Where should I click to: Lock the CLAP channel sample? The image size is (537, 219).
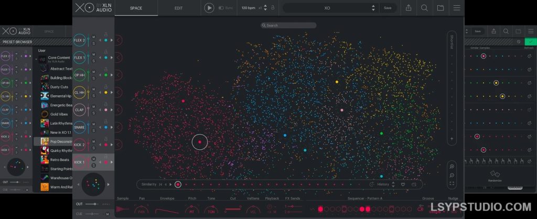tap(106, 104)
